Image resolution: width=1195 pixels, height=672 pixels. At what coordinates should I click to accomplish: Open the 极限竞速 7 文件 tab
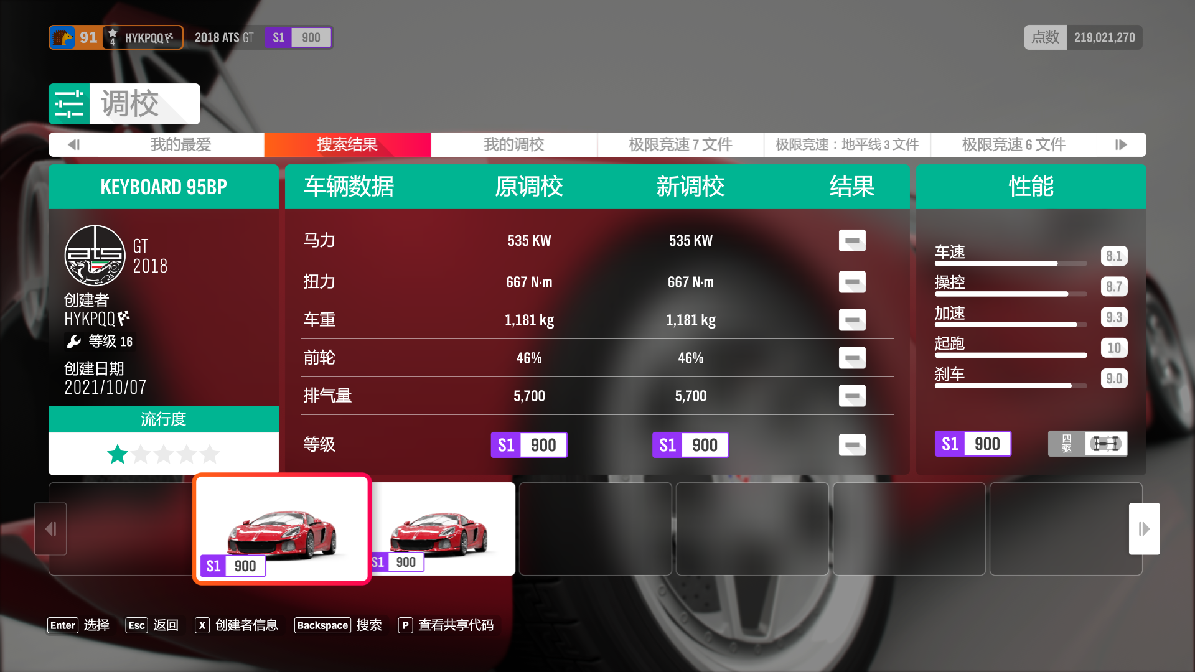tap(680, 144)
